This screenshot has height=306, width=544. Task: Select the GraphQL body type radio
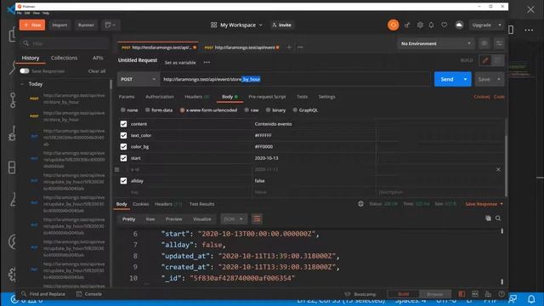[295, 110]
